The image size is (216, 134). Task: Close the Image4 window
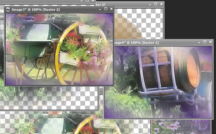210,42
